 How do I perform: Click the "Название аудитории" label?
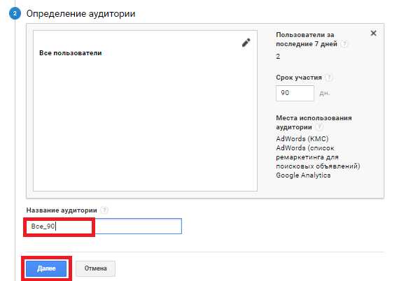(x=62, y=210)
